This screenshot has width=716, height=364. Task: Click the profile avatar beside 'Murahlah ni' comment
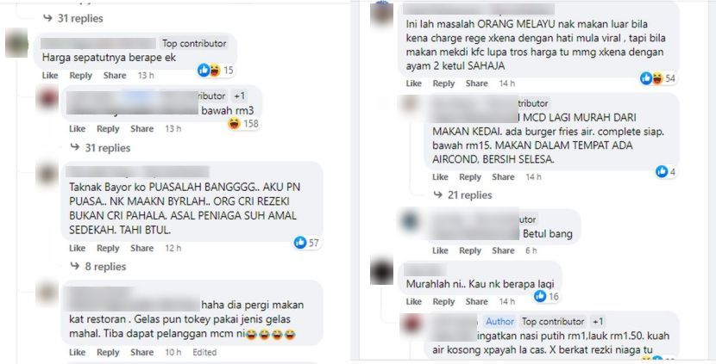[382, 273]
